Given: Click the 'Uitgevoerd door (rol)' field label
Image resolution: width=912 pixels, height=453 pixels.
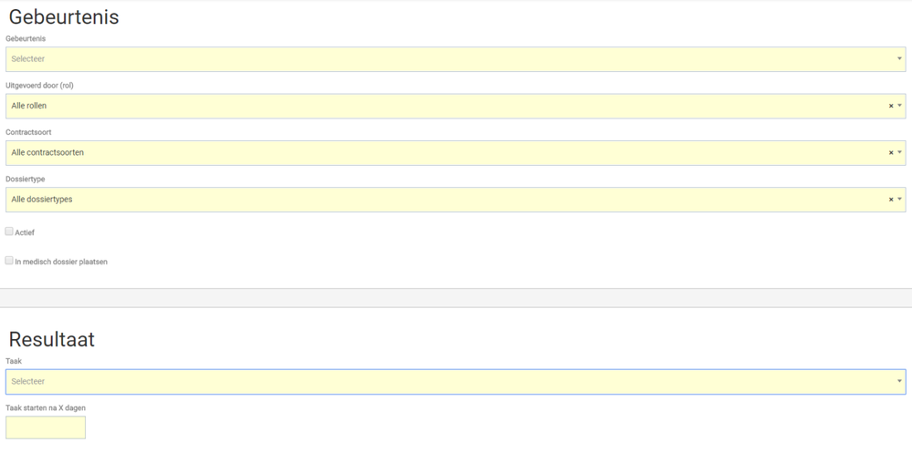Looking at the screenshot, I should [39, 86].
